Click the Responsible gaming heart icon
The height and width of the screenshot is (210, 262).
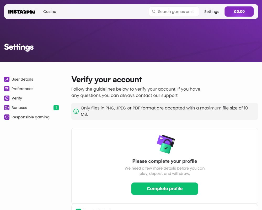pos(7,117)
